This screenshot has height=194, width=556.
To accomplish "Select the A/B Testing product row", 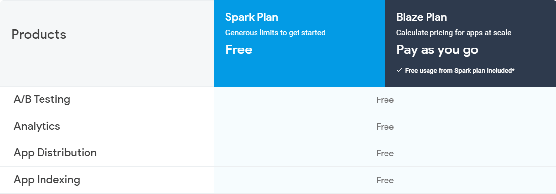I will [x=278, y=100].
